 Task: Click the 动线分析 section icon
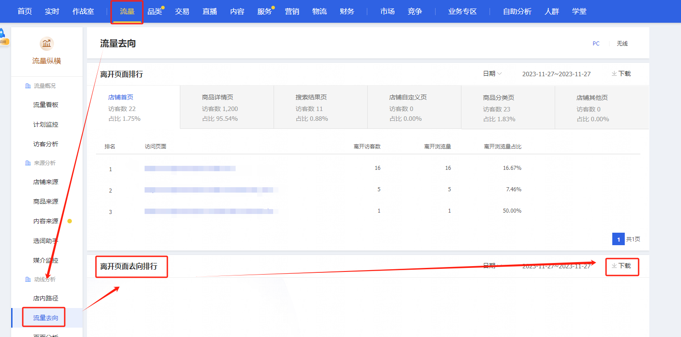pyautogui.click(x=28, y=279)
